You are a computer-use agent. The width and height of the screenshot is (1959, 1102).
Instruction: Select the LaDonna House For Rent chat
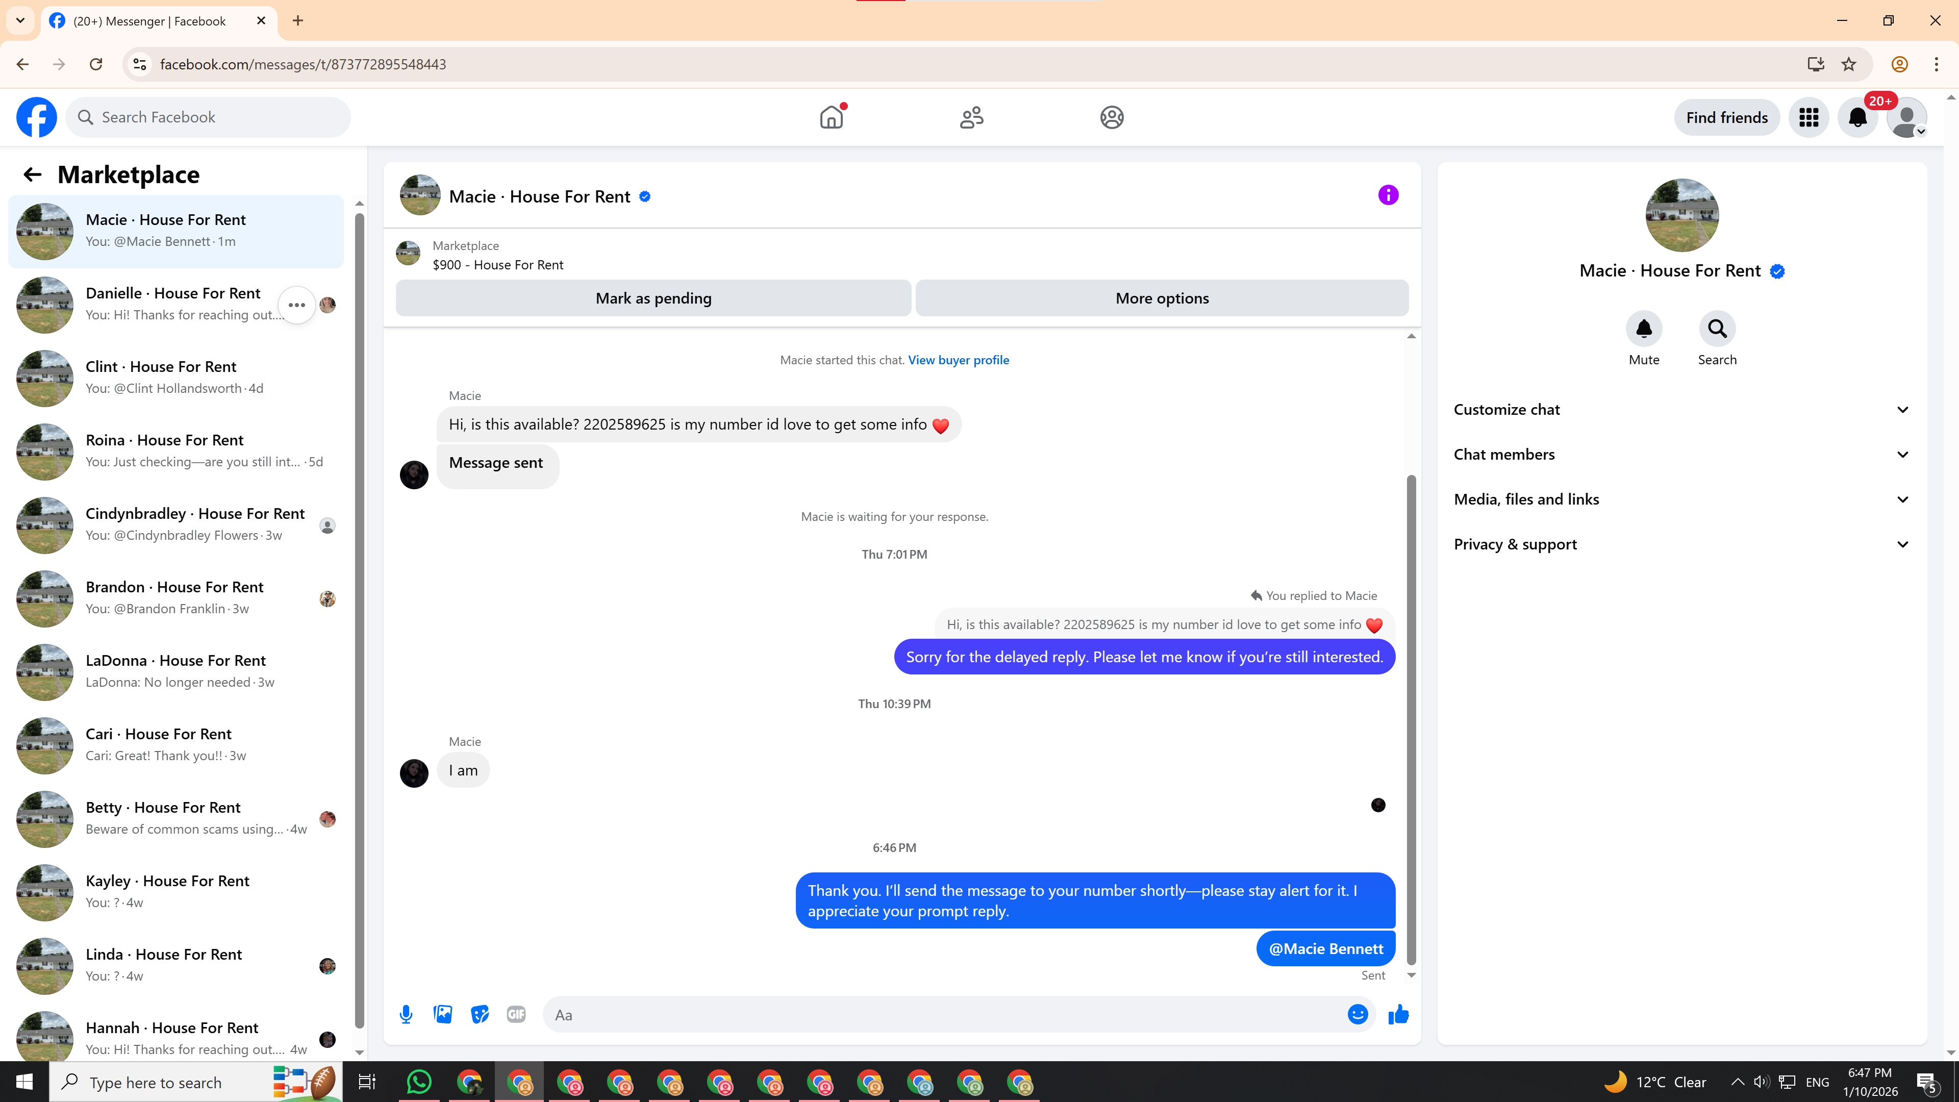click(175, 671)
